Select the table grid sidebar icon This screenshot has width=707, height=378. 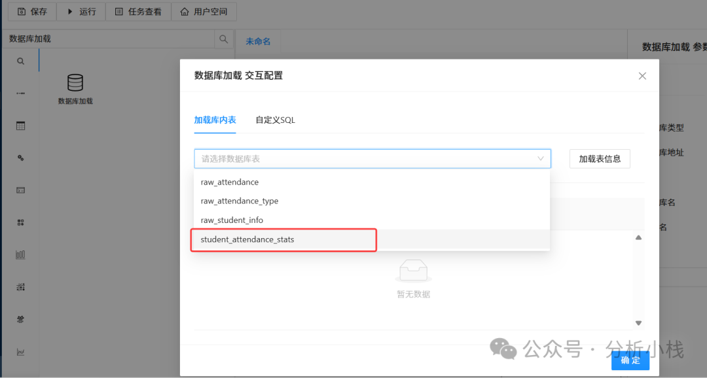pyautogui.click(x=20, y=126)
